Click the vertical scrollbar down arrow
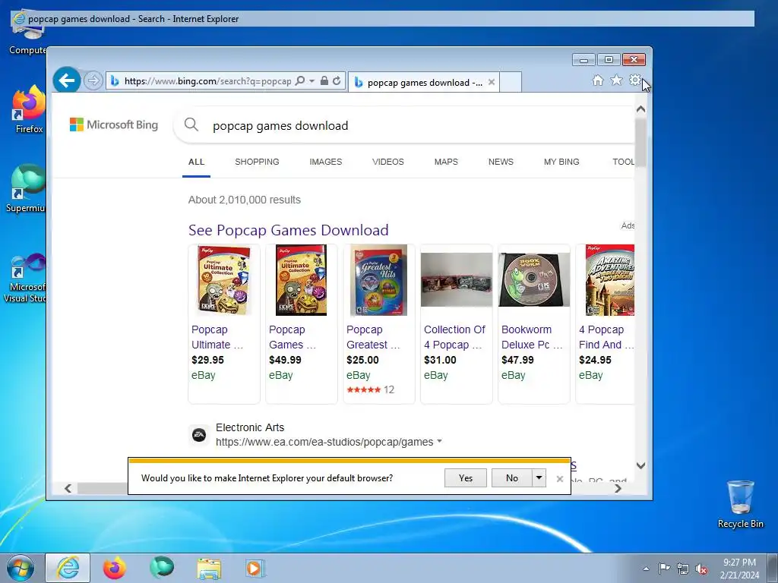The width and height of the screenshot is (778, 583). [640, 465]
